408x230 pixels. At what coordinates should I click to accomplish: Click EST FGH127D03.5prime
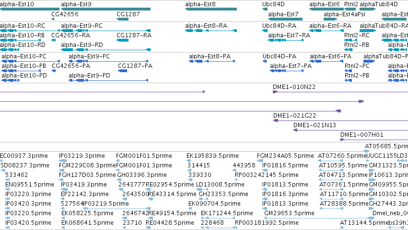click(87, 175)
